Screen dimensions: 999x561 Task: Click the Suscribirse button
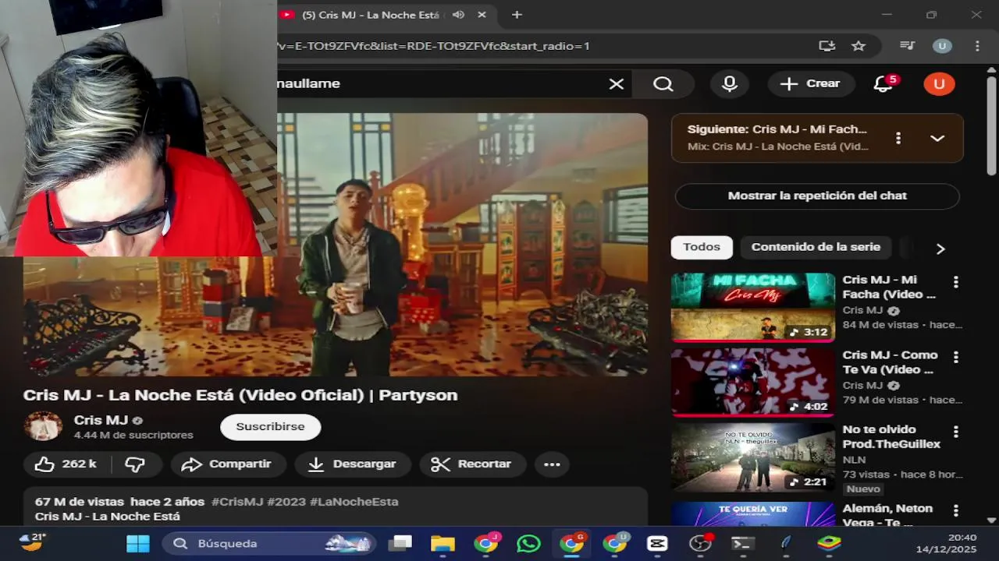[270, 427]
